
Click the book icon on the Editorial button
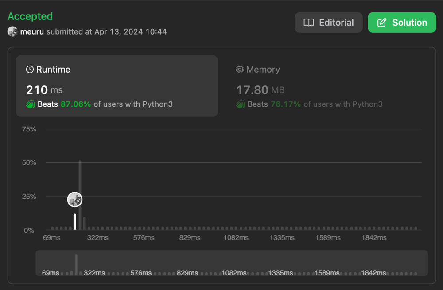click(x=309, y=23)
